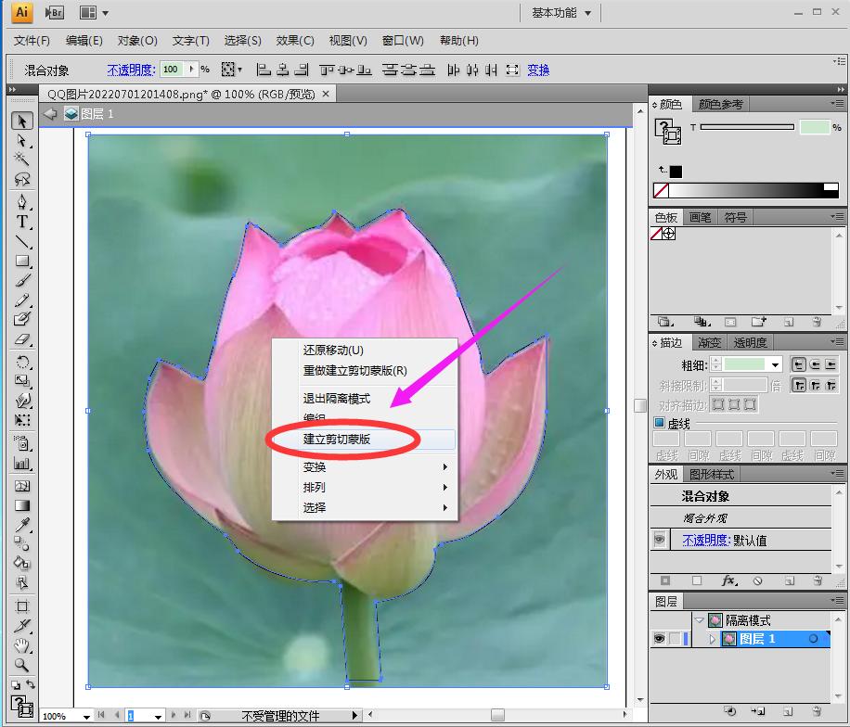Expand the 图层 1 layer triangle

713,639
